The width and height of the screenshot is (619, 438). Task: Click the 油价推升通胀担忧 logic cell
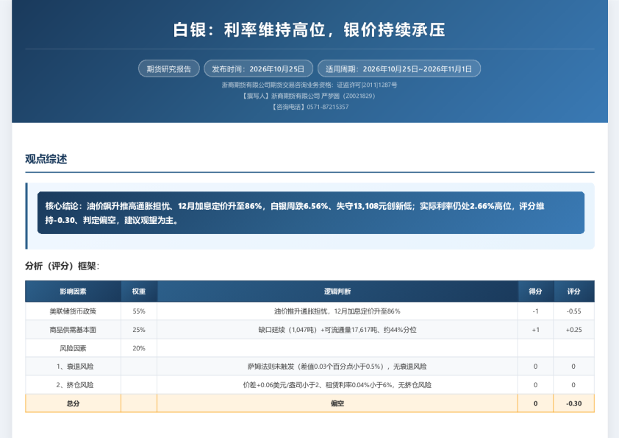pyautogui.click(x=337, y=311)
